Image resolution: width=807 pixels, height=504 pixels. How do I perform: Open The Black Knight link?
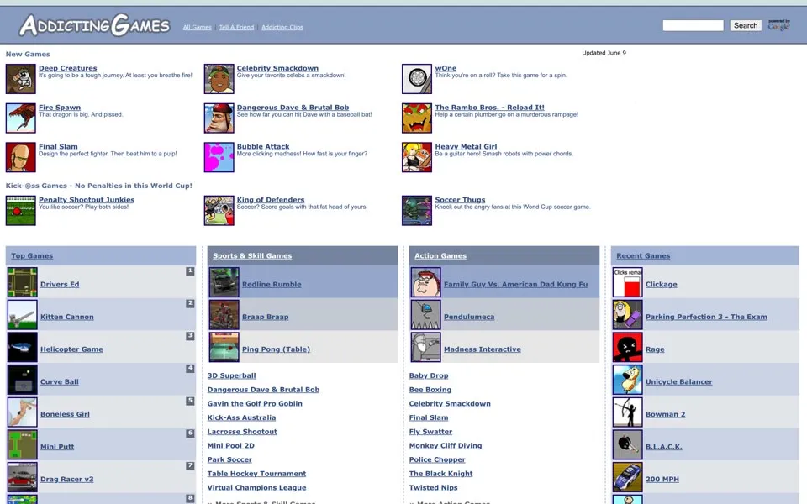point(441,473)
